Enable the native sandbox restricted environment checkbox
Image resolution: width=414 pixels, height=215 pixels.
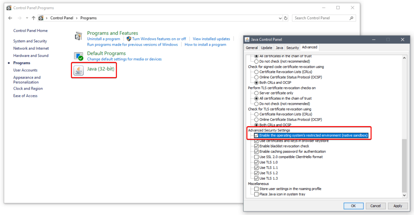tap(256, 136)
